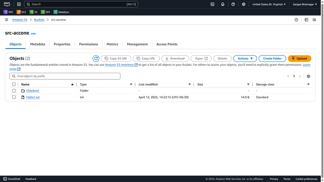Image resolution: width=324 pixels, height=182 pixels.
Task: Focus the Find objects by prefix field
Action: (65, 76)
